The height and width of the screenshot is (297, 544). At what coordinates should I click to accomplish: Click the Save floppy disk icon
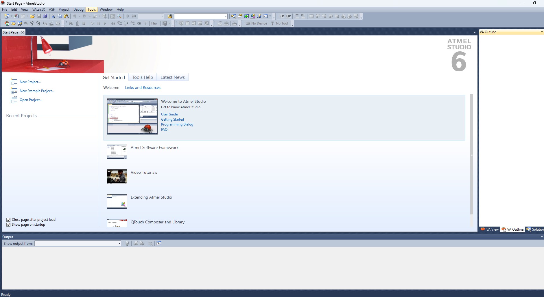point(39,16)
